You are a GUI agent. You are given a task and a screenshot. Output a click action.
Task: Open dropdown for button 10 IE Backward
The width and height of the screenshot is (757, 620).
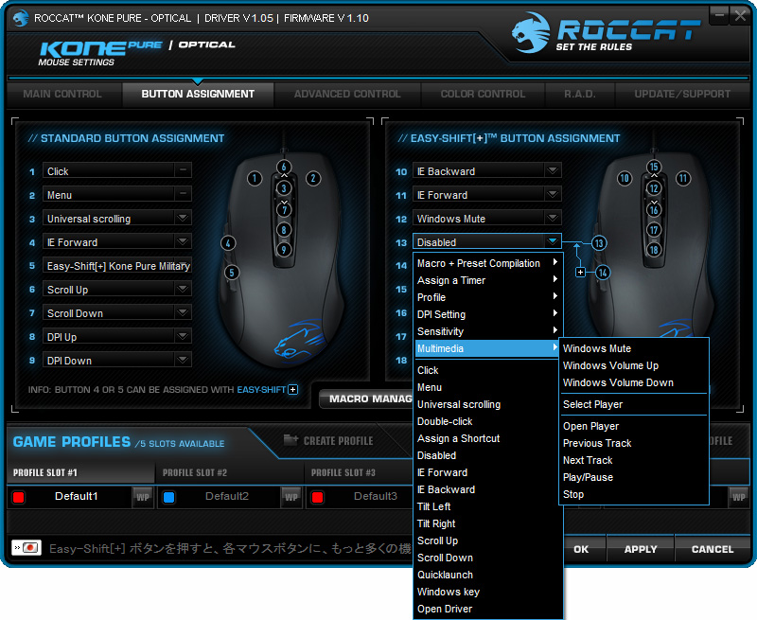click(553, 171)
